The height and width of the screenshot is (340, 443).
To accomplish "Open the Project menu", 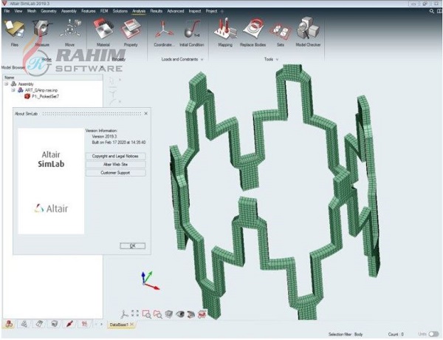I will tap(211, 11).
